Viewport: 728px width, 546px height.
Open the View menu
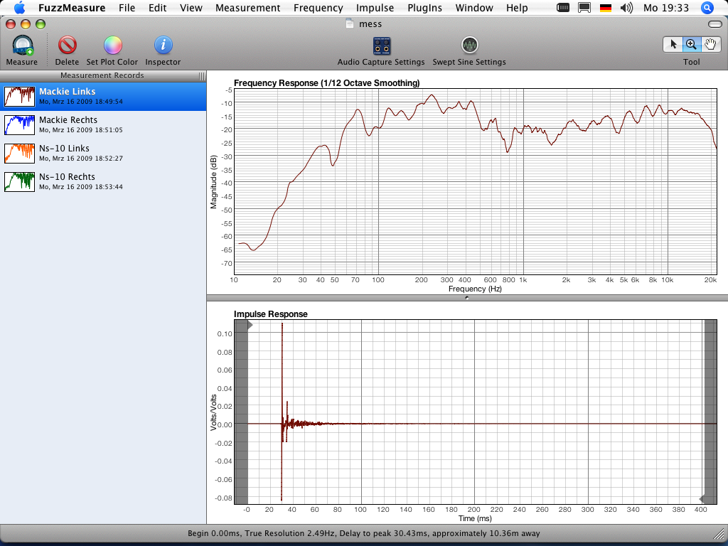click(x=191, y=8)
